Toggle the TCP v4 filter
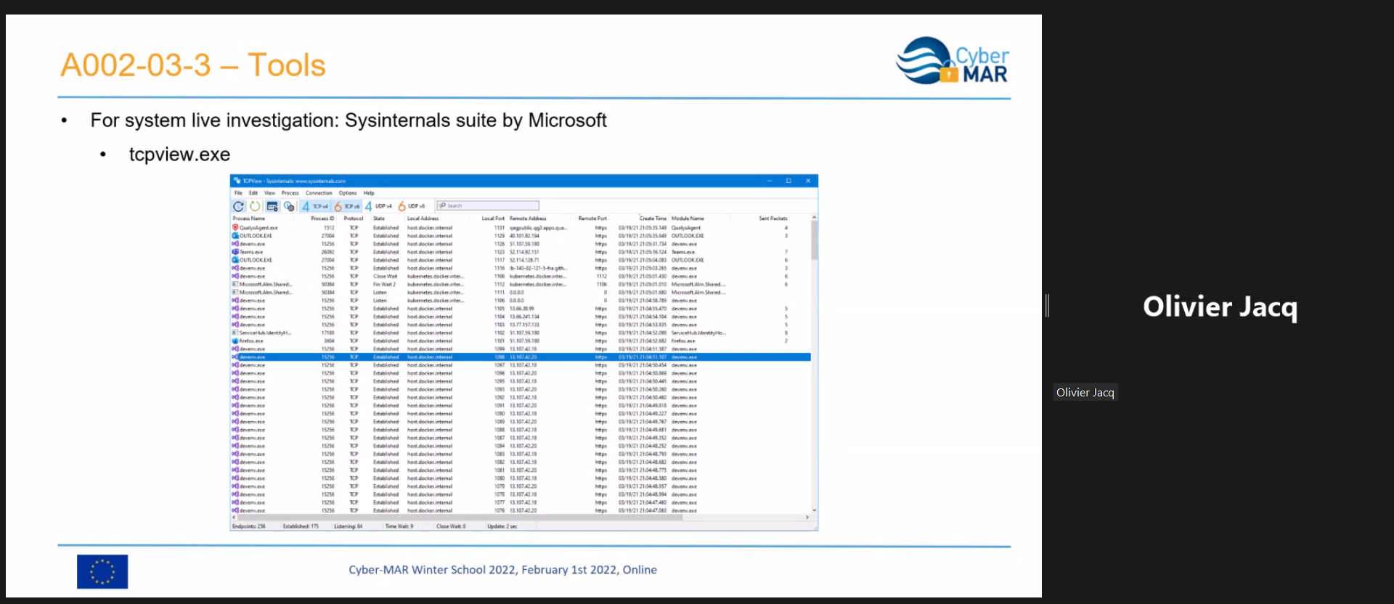1394x604 pixels. 315,206
